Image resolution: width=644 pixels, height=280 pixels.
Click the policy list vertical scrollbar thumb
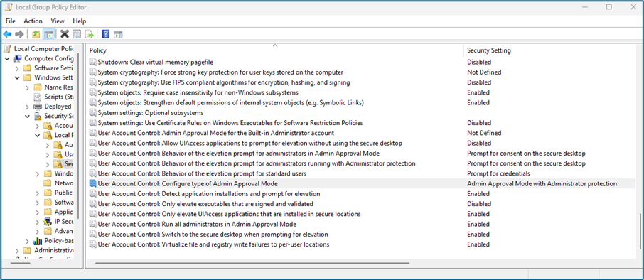(640, 232)
